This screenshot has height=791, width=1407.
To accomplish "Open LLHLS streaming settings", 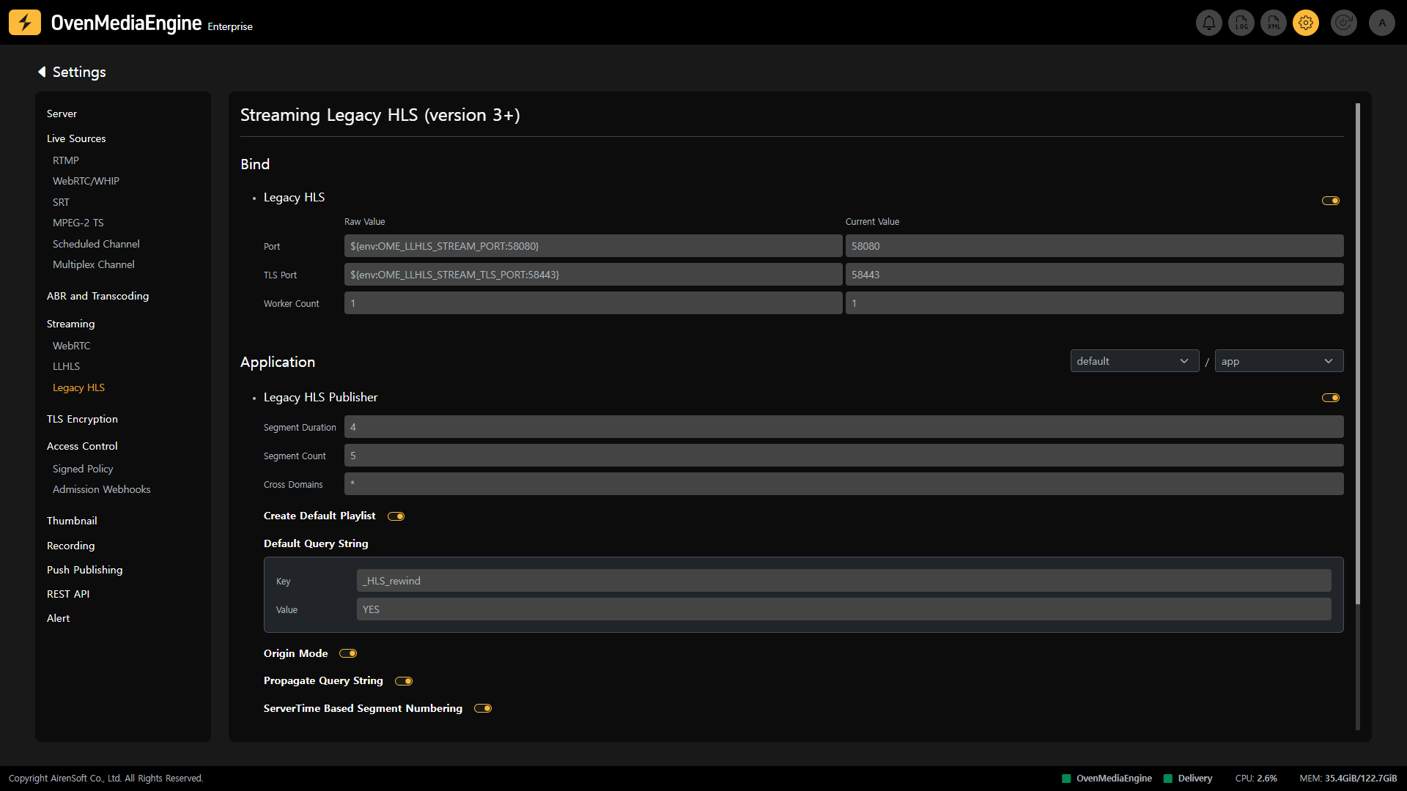I will coord(66,366).
